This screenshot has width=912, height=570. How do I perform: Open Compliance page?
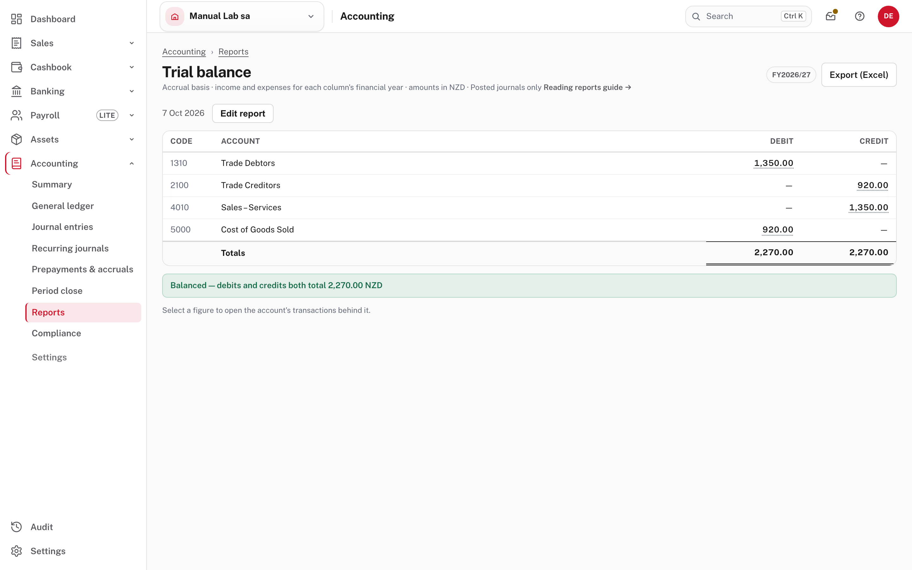[x=57, y=333]
